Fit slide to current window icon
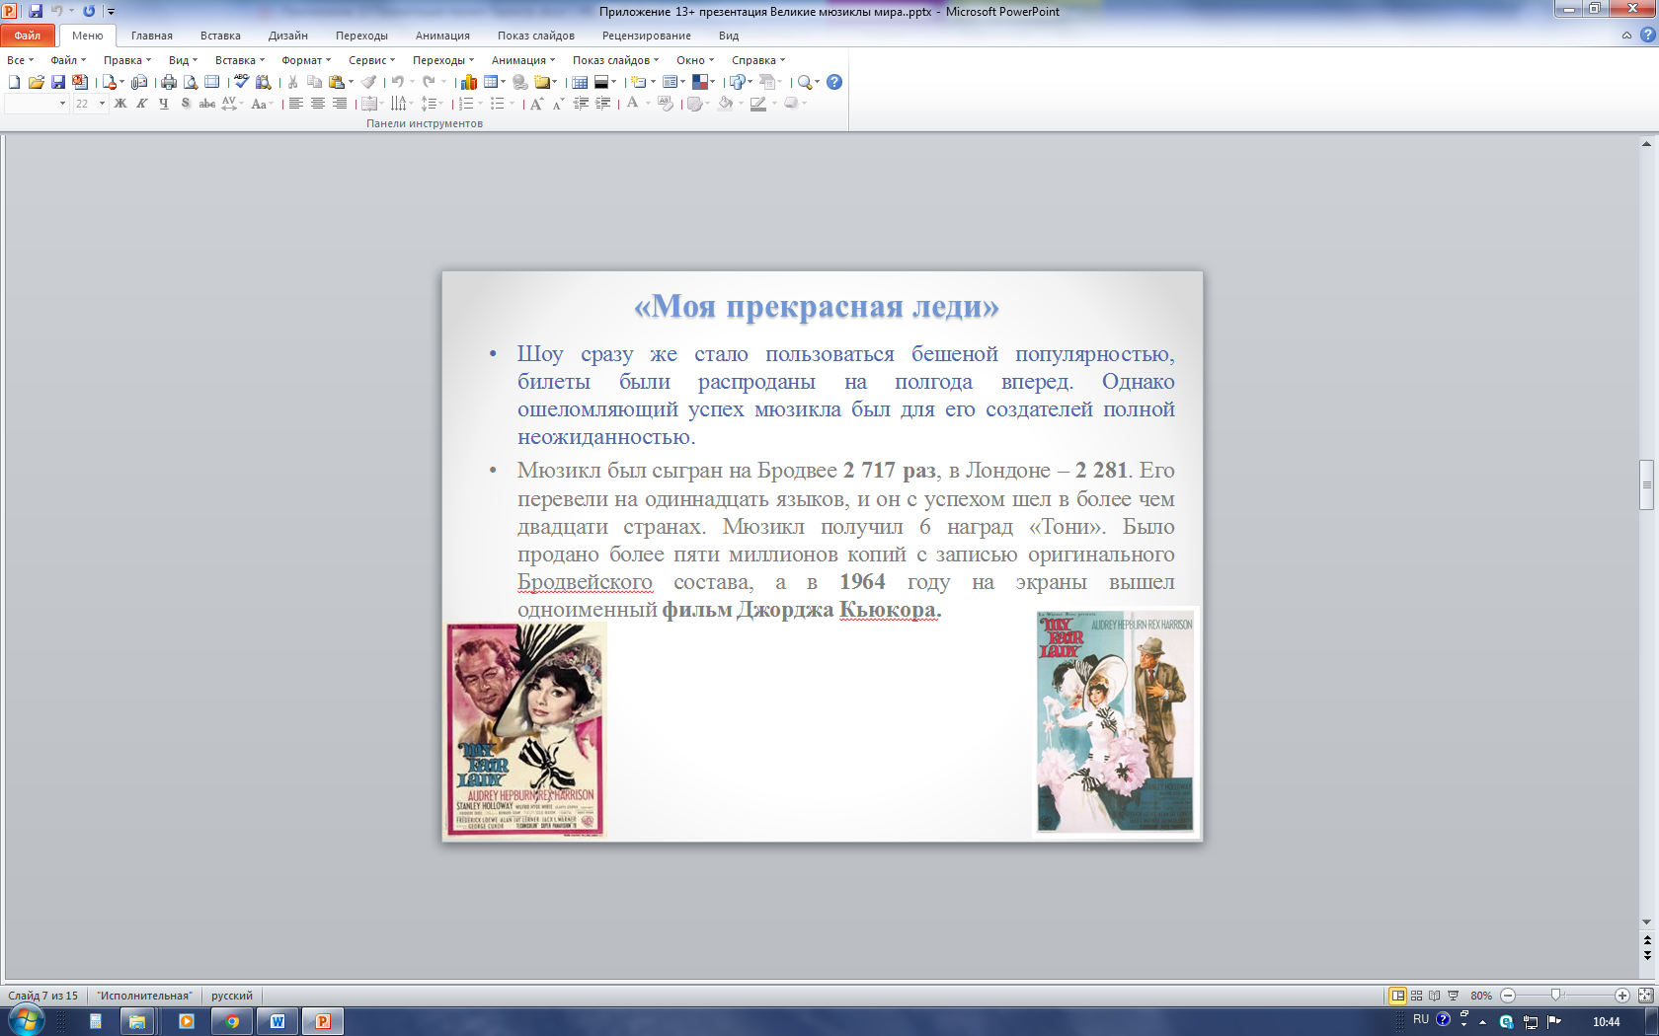 1645,996
